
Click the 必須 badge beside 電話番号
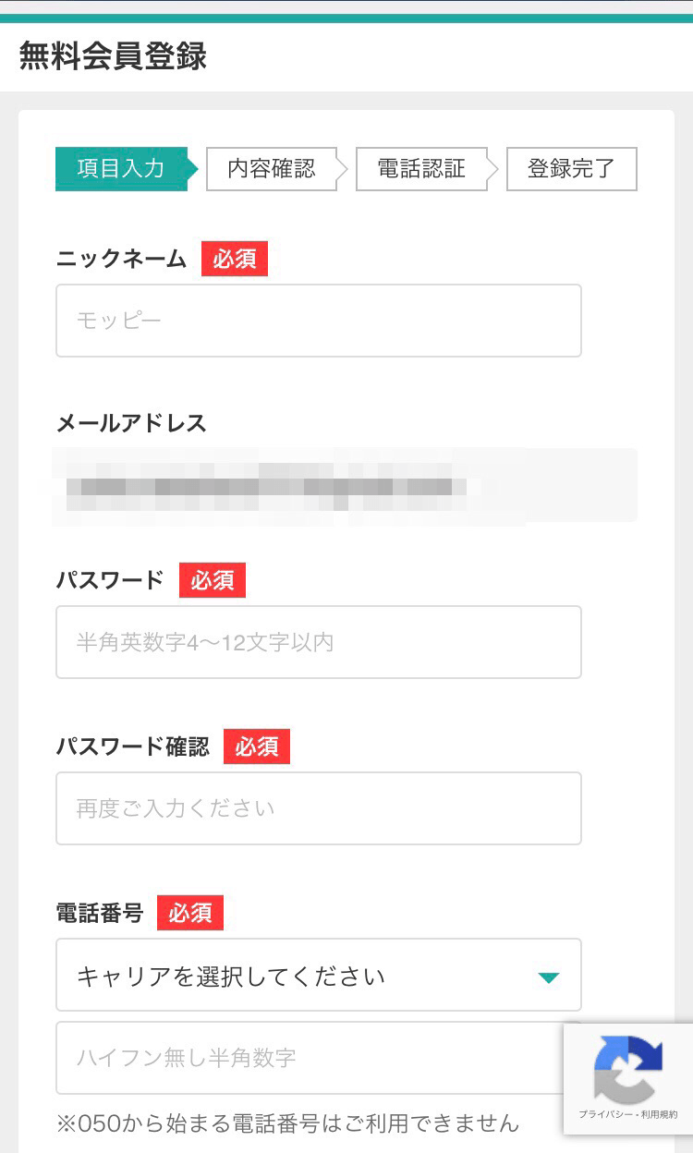(x=190, y=913)
